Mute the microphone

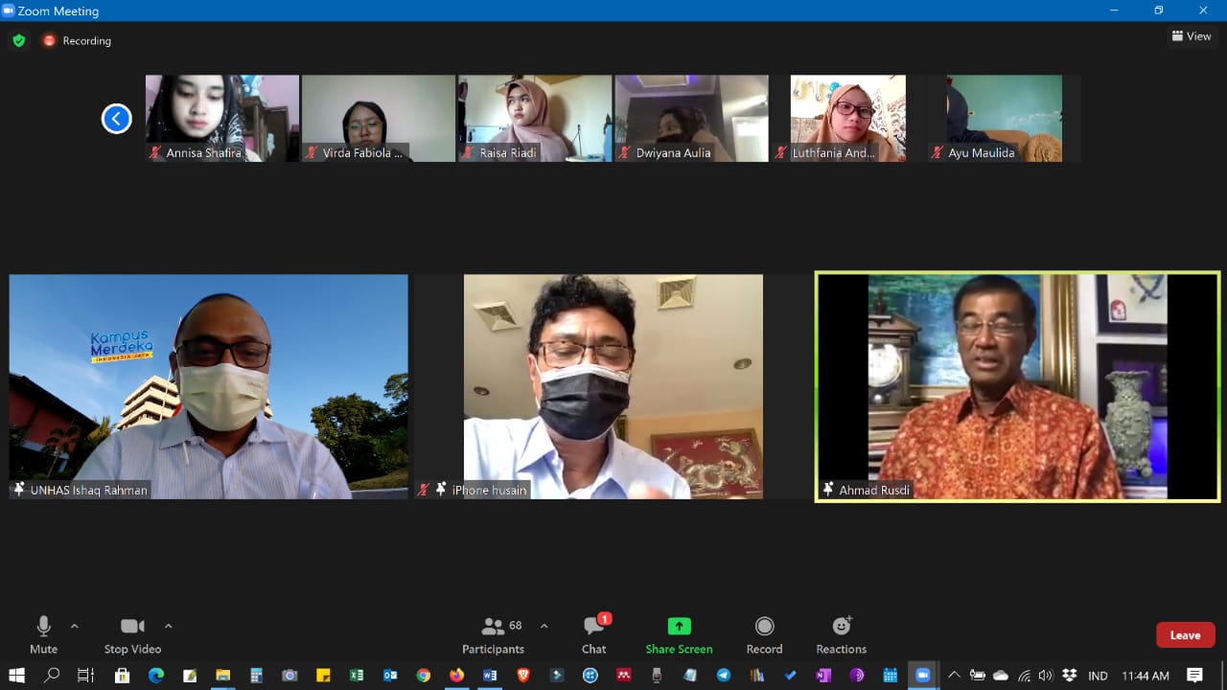(x=43, y=634)
